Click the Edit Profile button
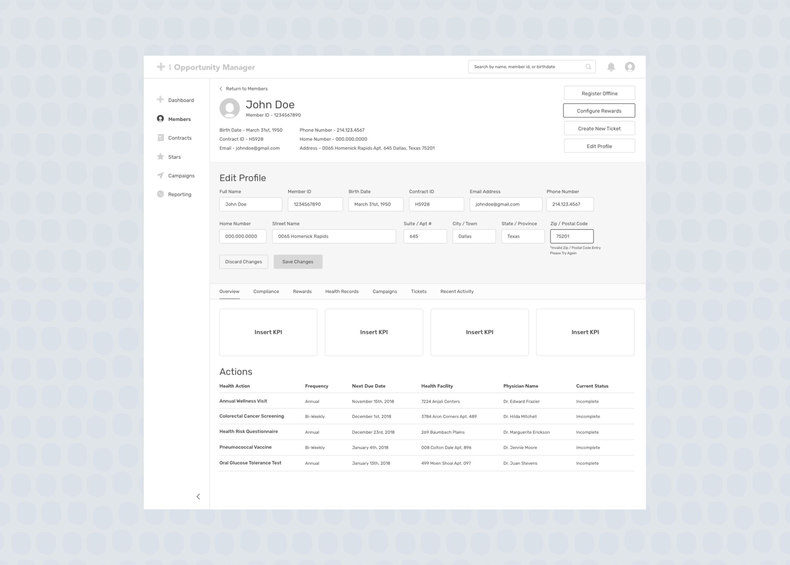 tap(600, 146)
